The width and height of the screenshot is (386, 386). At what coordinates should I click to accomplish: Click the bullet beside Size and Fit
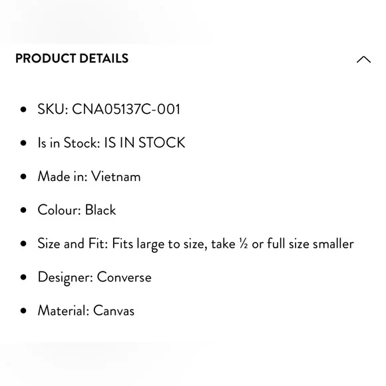click(x=23, y=244)
